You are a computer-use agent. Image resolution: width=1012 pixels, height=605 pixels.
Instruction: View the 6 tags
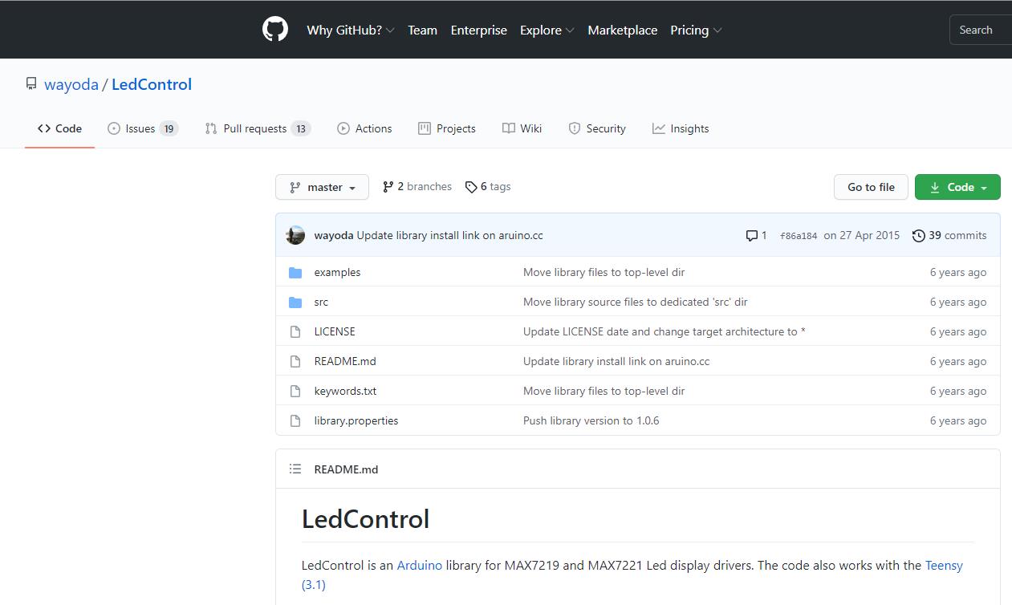point(488,186)
